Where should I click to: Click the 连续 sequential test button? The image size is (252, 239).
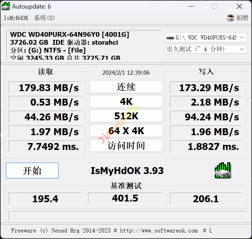(126, 87)
